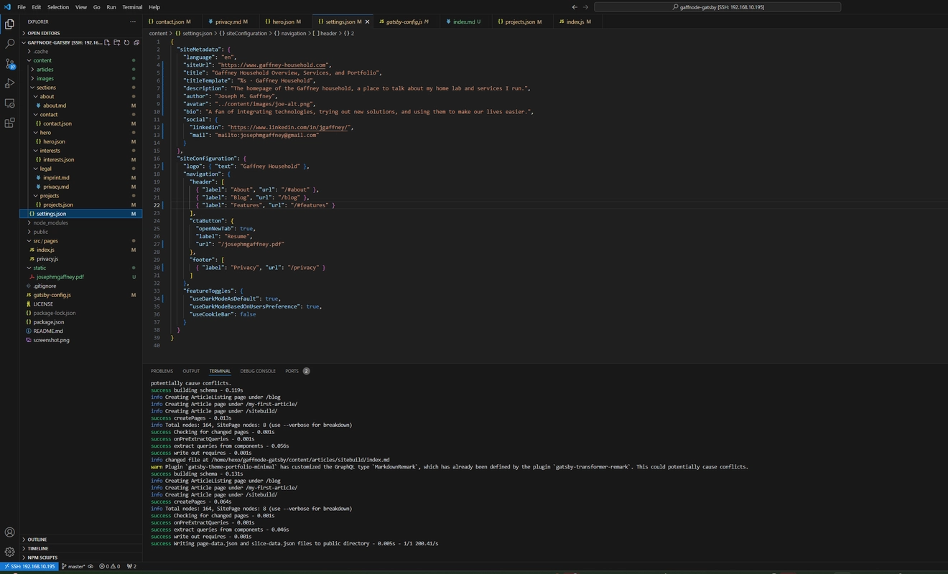
Task: Open the Accounts icon in activity bar
Action: pyautogui.click(x=9, y=532)
